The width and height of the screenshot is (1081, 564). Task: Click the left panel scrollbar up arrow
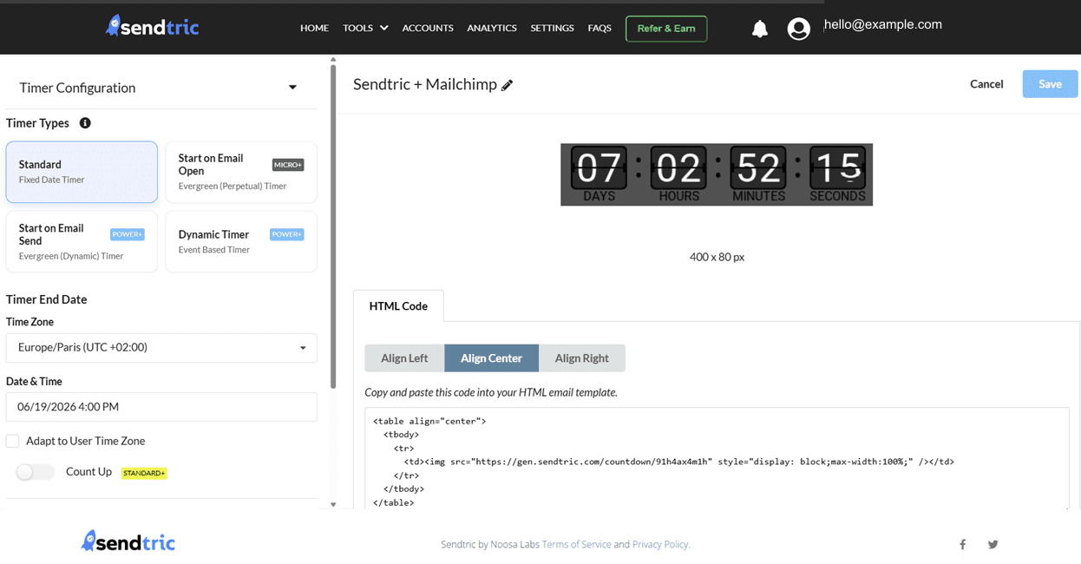click(333, 60)
